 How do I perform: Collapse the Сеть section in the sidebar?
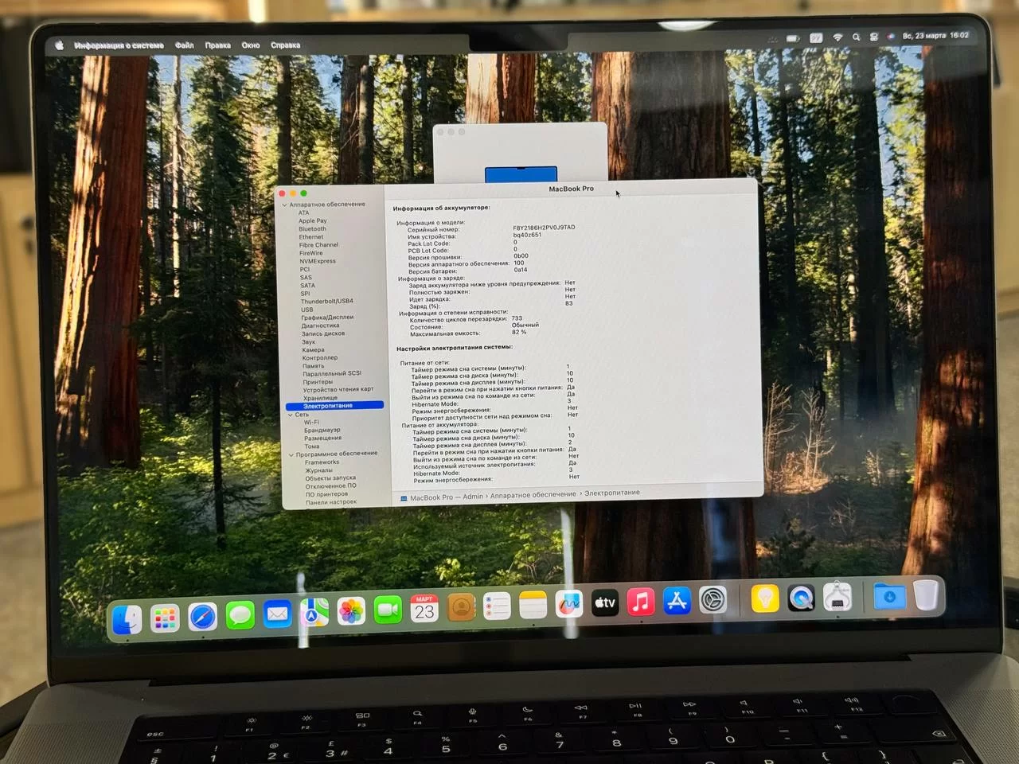tap(291, 414)
